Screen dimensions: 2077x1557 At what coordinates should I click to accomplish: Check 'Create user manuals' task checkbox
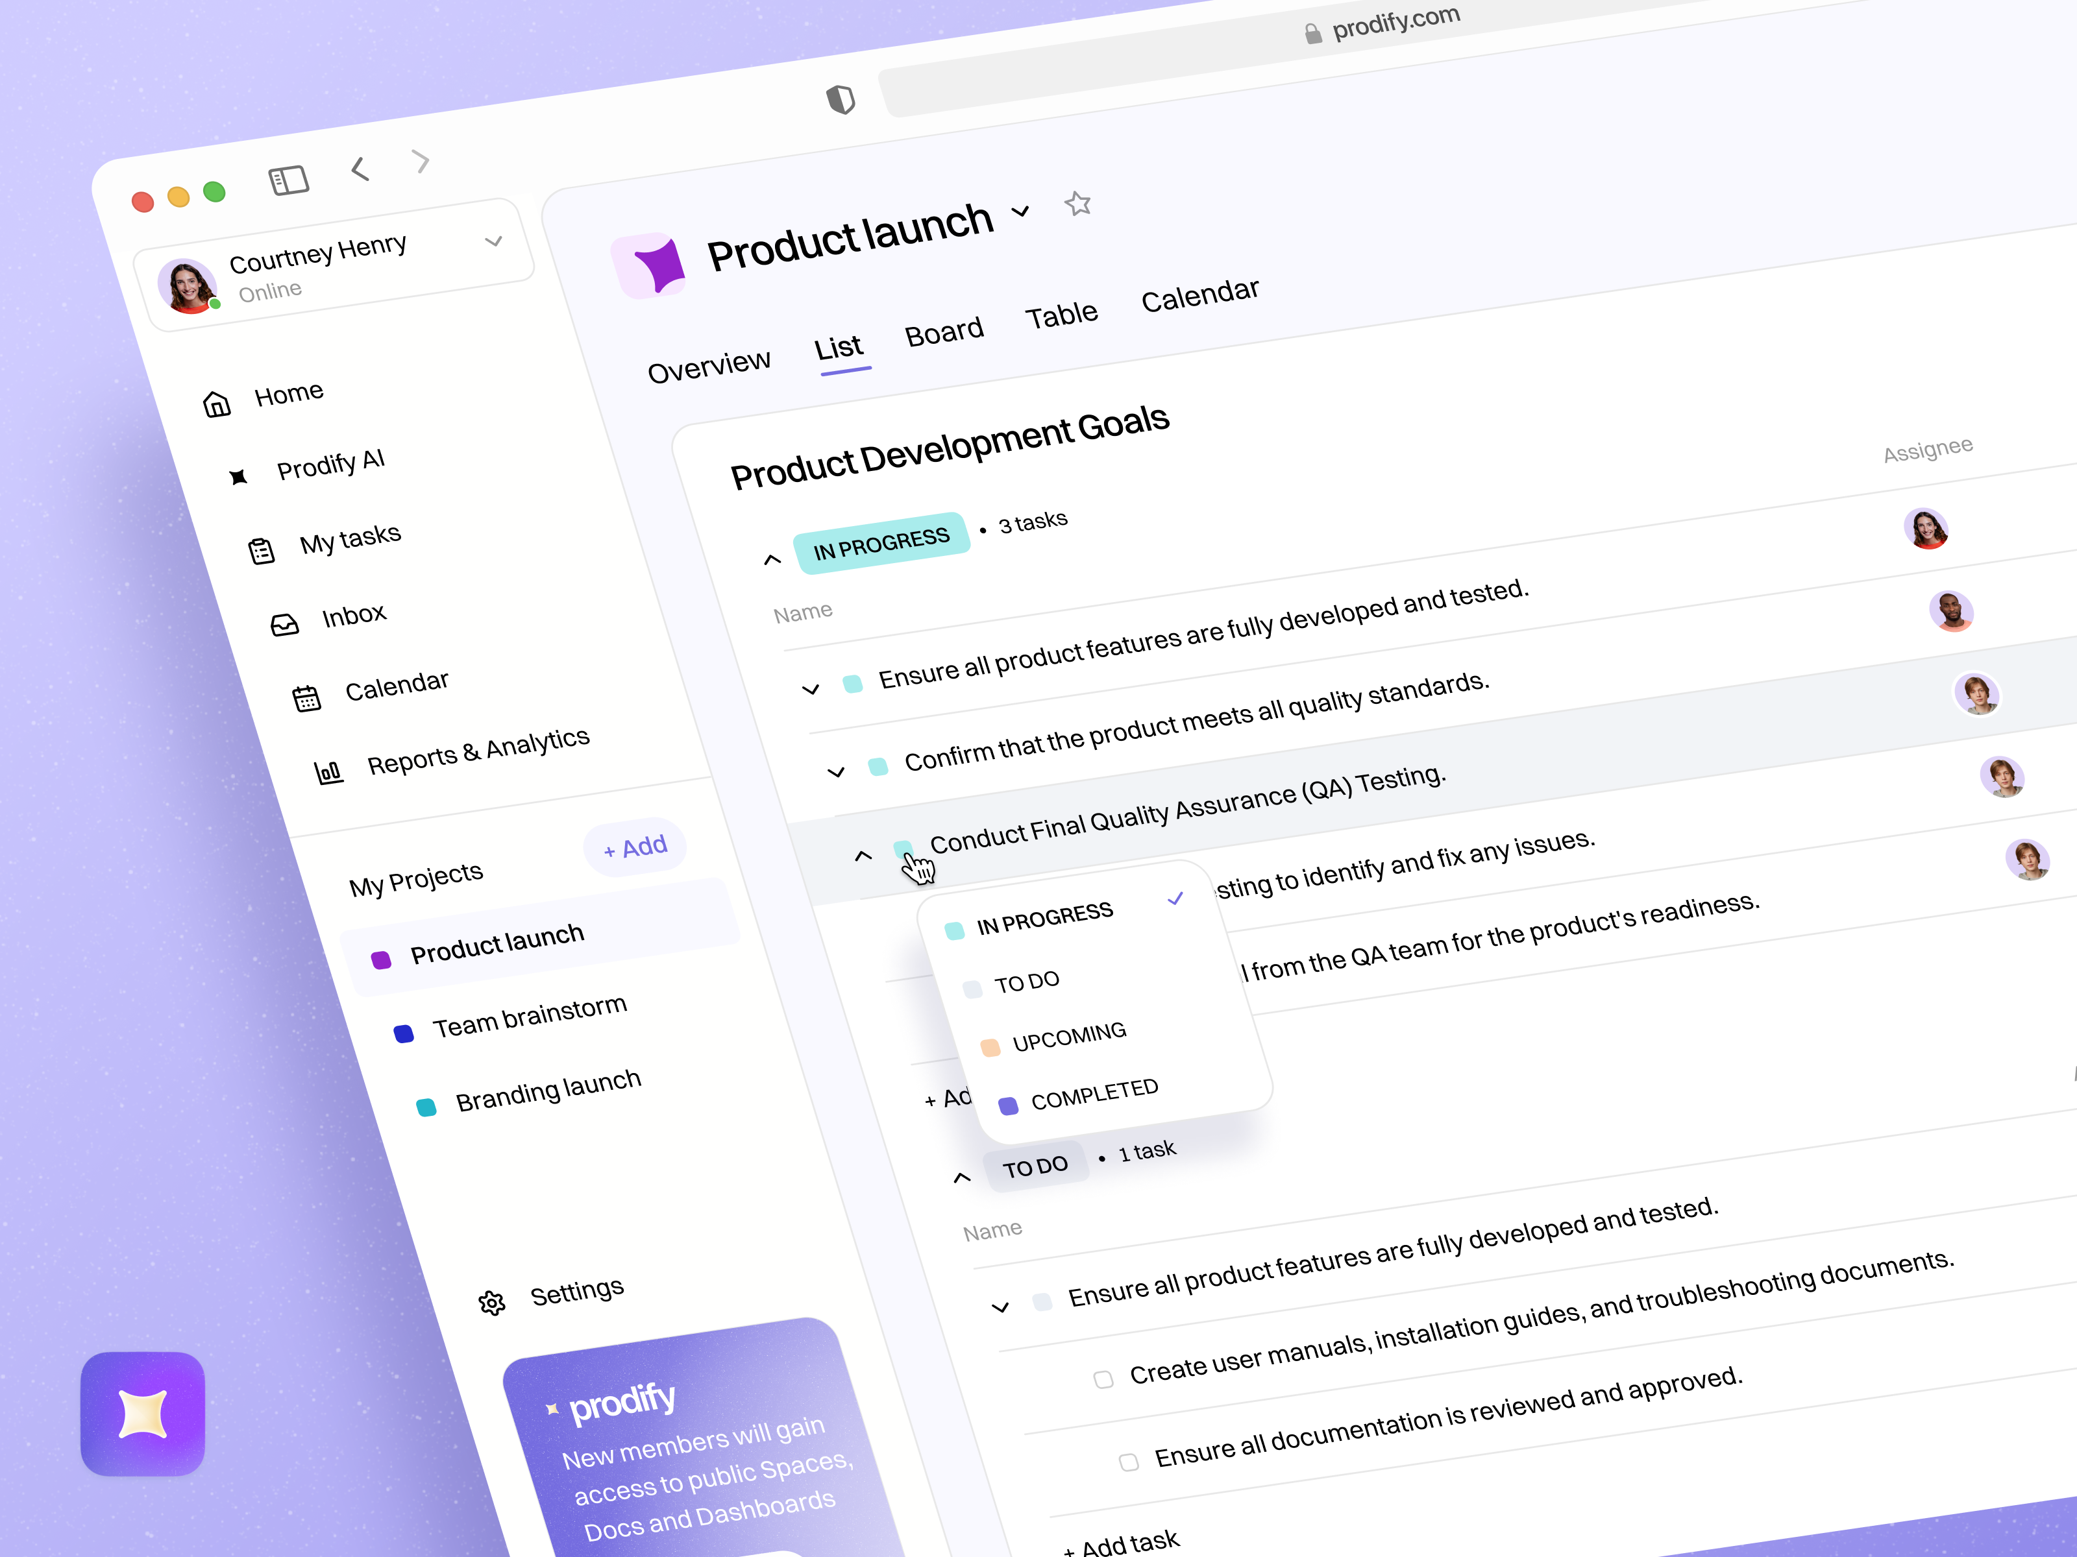(1103, 1380)
